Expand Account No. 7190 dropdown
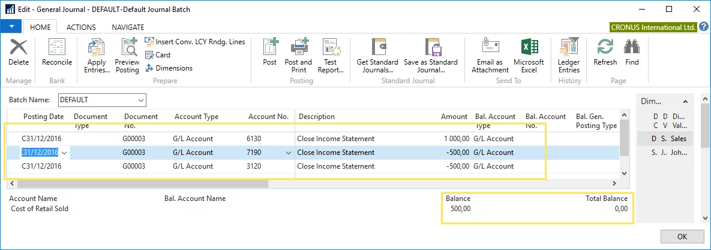This screenshot has height=250, width=711. coord(289,153)
